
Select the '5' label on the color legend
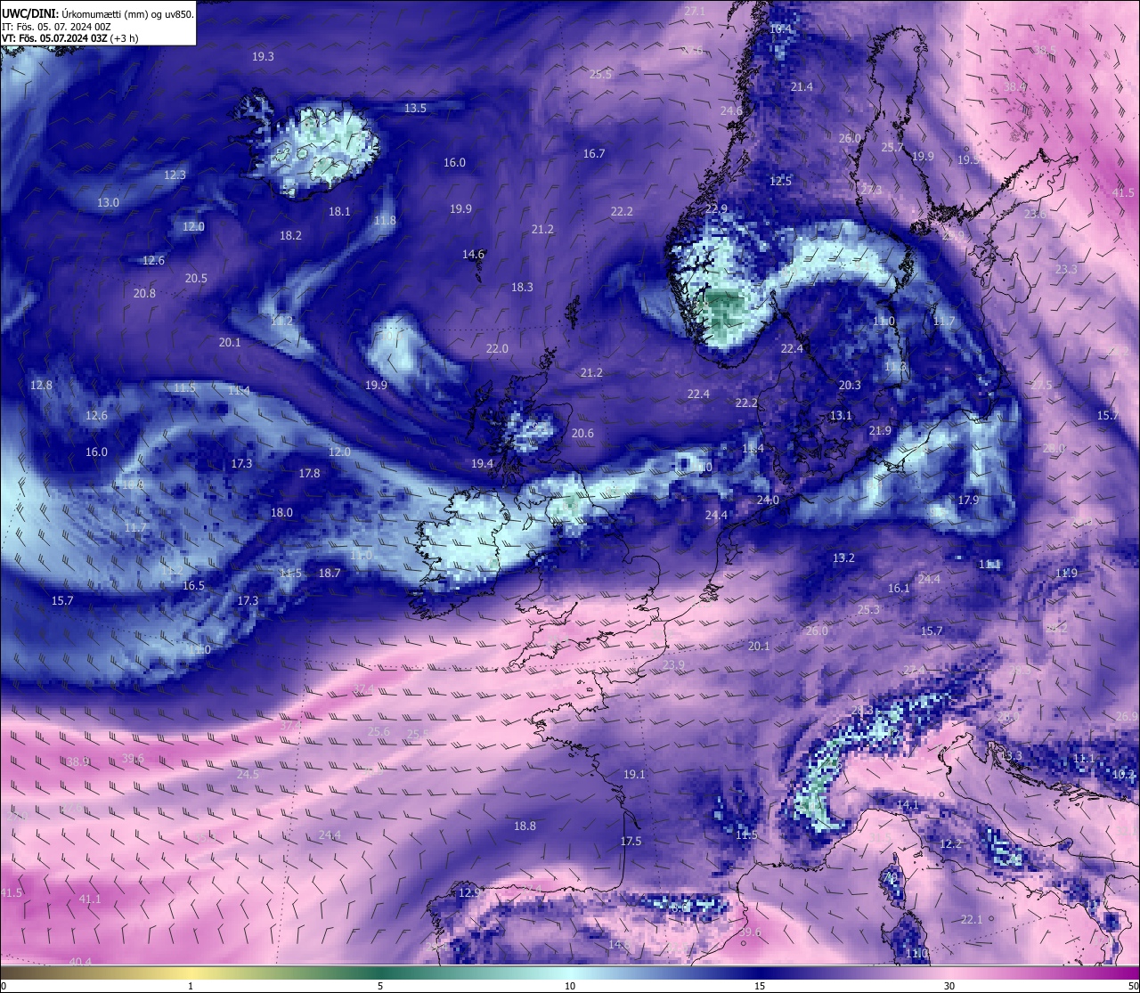pos(380,986)
